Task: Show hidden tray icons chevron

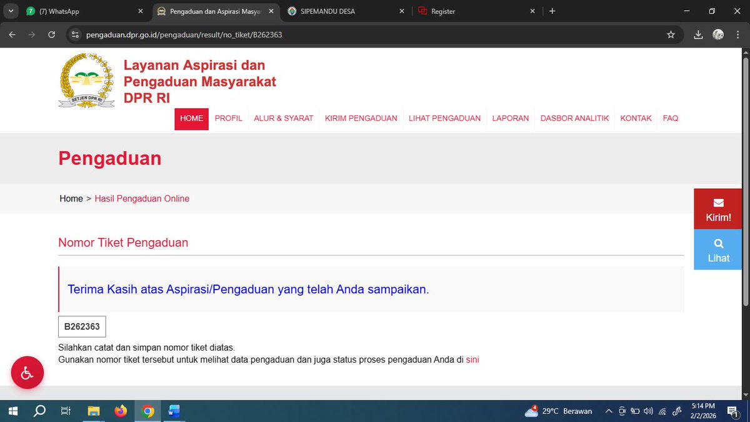Action: pos(609,411)
